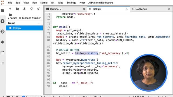
Task: Click 'val_accuracy' string on line 84
Action: 111,53
